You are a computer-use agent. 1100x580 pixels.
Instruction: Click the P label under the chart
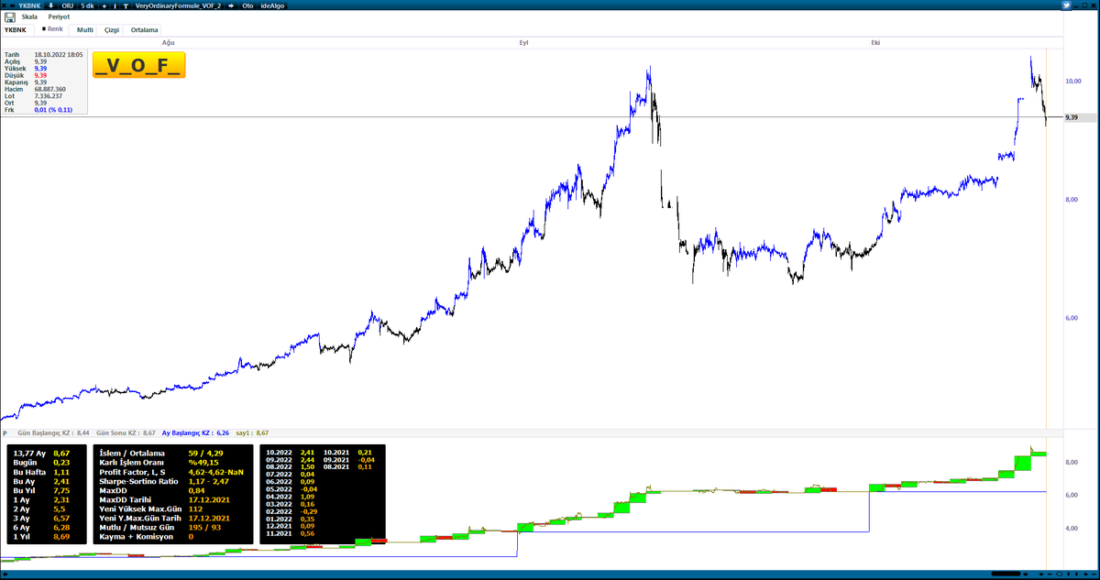point(5,432)
